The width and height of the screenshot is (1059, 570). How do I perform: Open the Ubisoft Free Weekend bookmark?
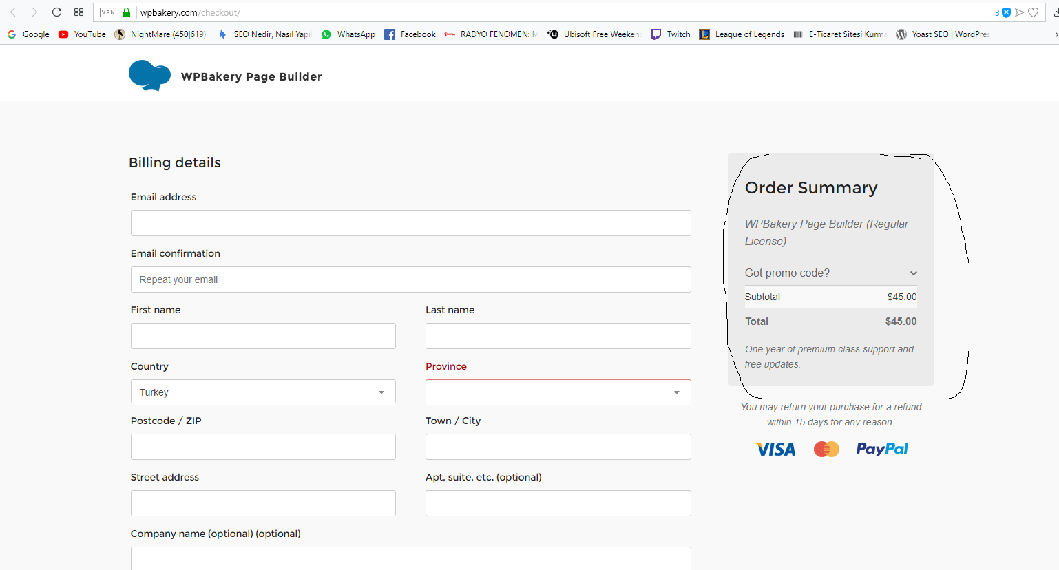point(594,34)
